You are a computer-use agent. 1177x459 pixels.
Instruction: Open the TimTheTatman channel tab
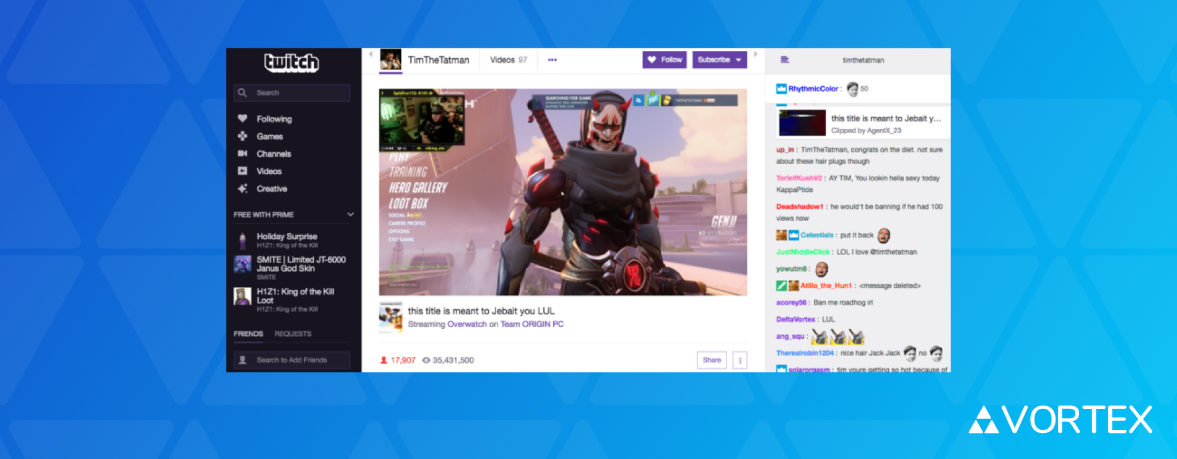click(439, 60)
